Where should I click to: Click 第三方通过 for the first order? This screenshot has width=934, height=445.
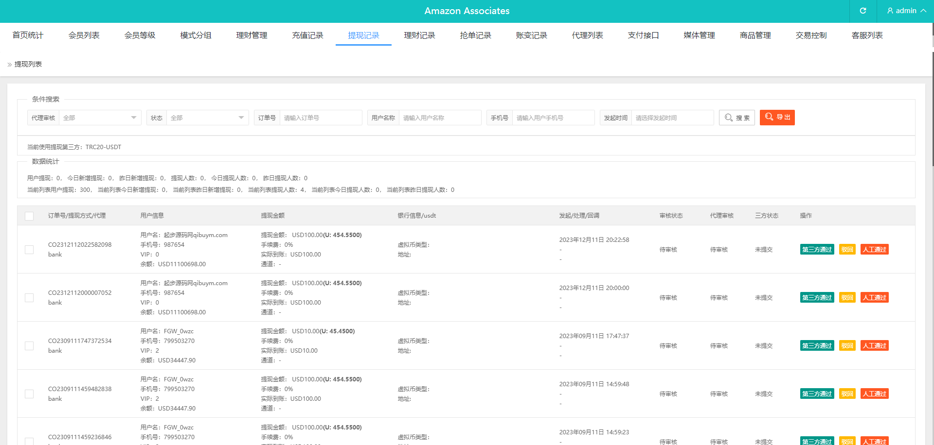tap(817, 250)
